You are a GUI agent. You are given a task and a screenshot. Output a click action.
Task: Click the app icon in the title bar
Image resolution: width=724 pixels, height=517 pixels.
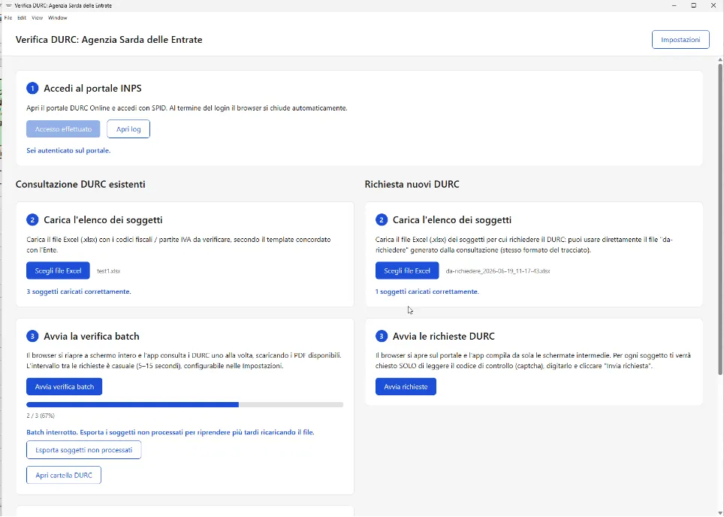[x=8, y=5]
